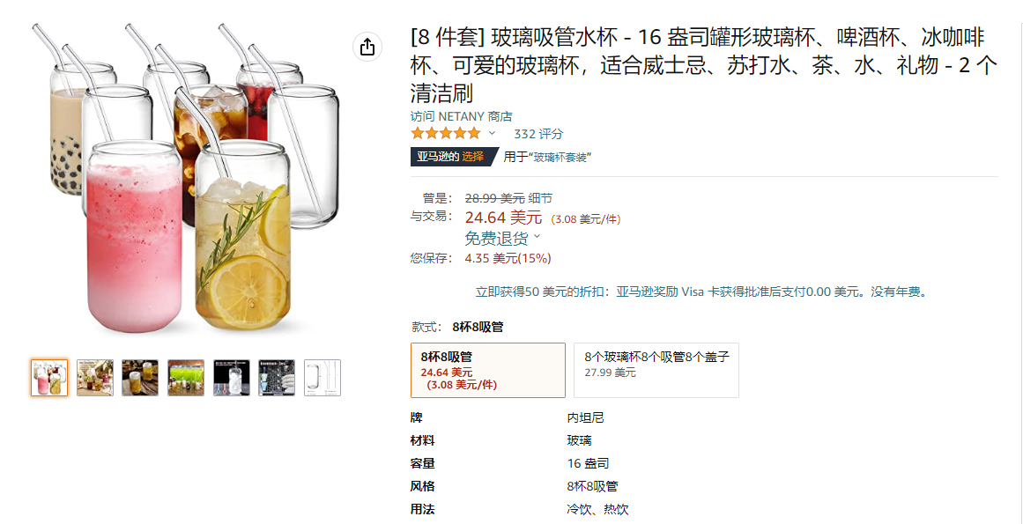Select the 8杯8吸管 style option
This screenshot has height=524, width=1023.
click(488, 370)
